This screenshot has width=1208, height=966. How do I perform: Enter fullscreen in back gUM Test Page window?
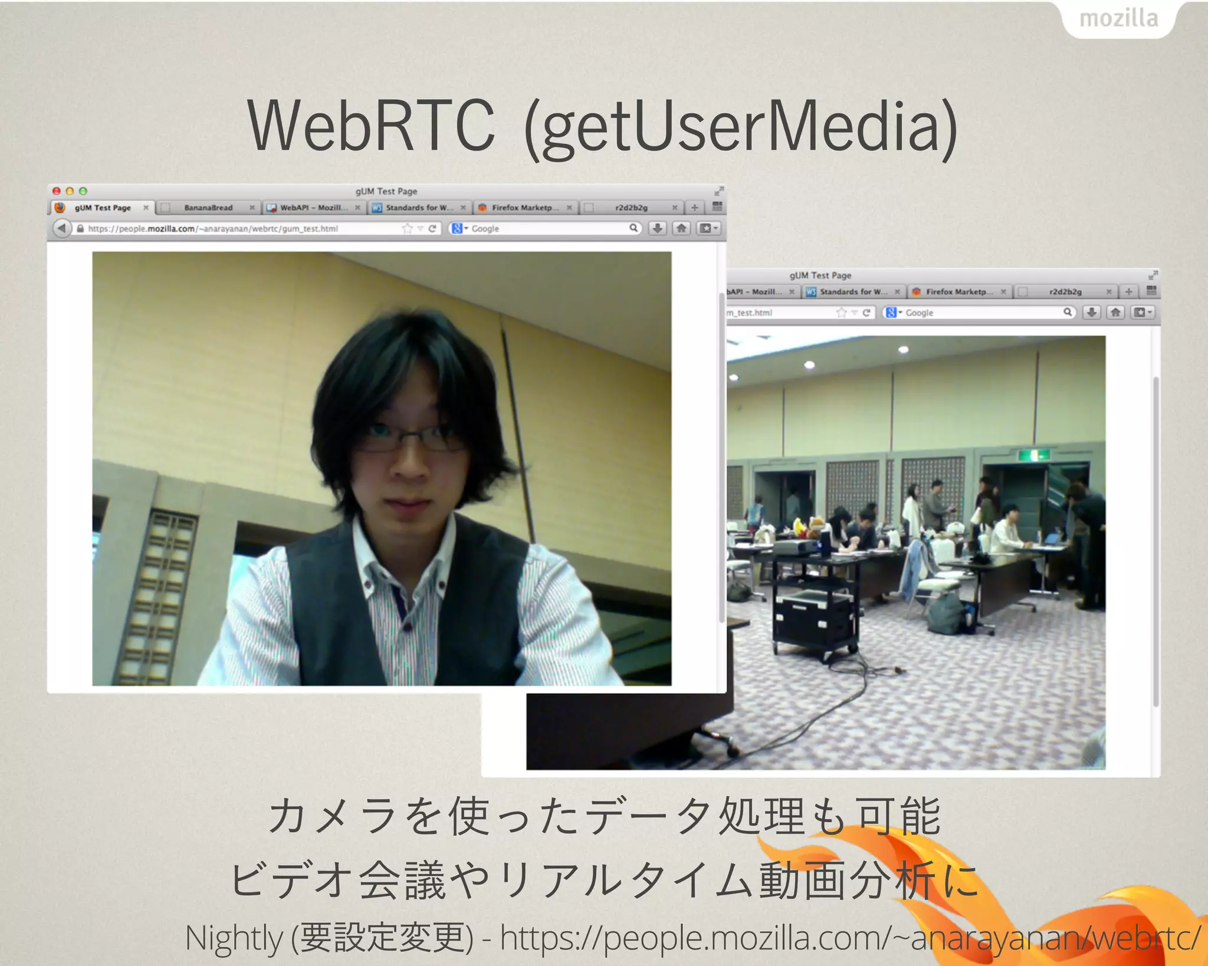1153,275
